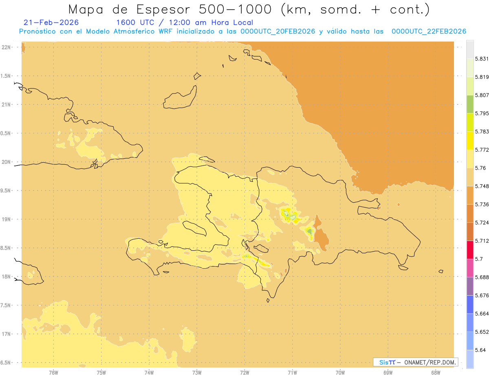
Task: Click the legend value 5.64
Action: click(x=480, y=350)
